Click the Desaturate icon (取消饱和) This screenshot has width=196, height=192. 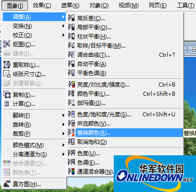(x=71, y=142)
